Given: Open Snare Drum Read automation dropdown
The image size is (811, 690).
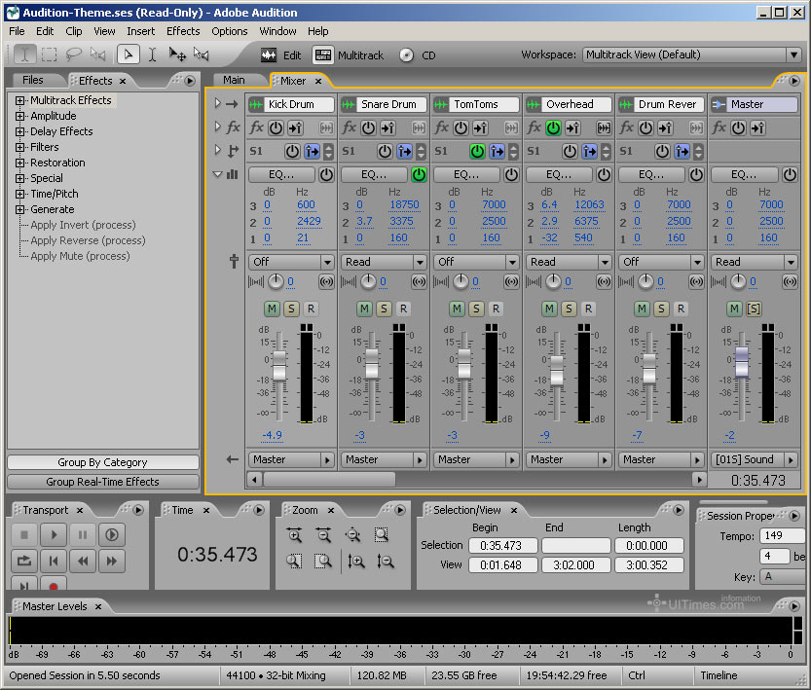Looking at the screenshot, I should [x=384, y=262].
